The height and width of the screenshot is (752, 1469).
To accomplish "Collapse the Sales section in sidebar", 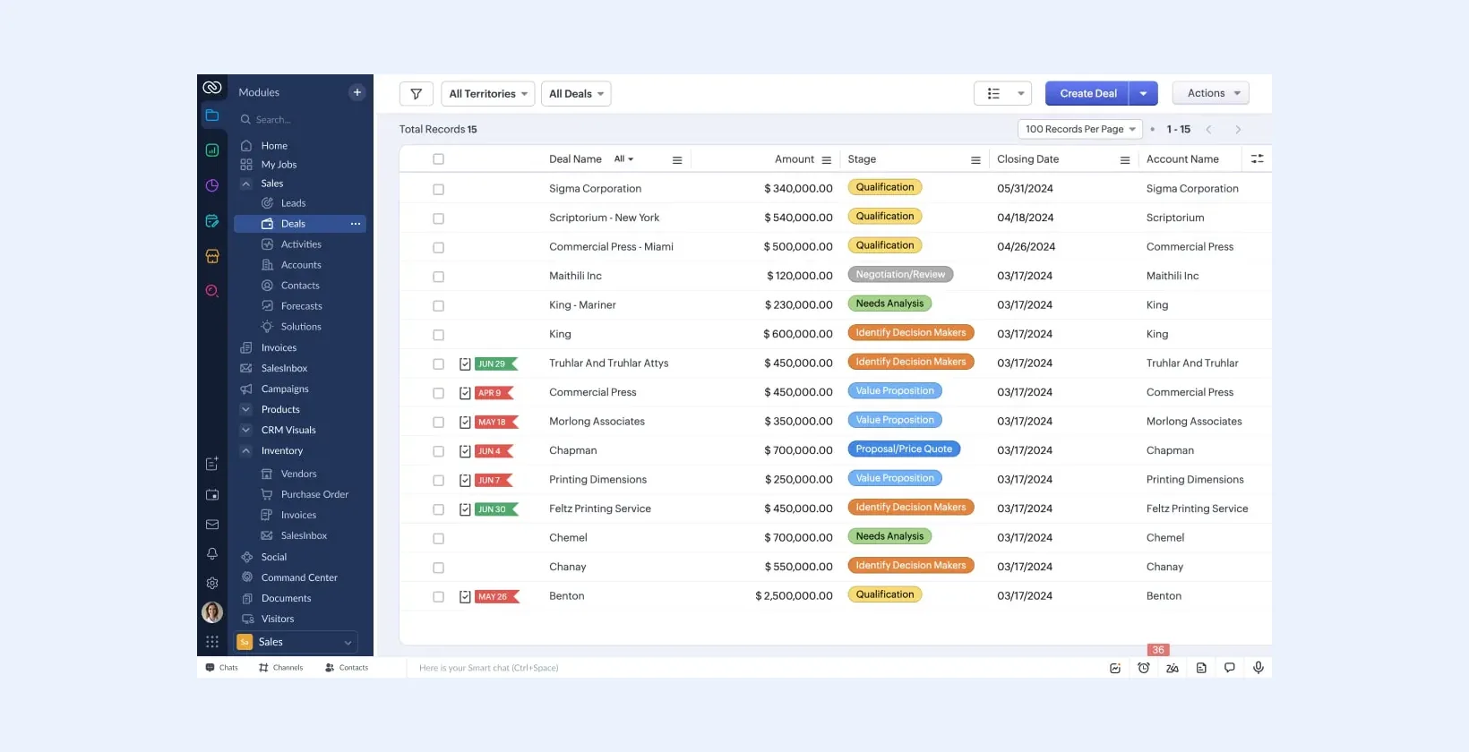I will (246, 184).
